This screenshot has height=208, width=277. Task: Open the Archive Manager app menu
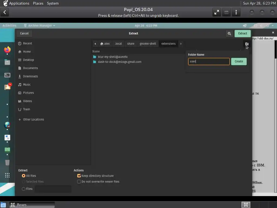tap(39, 25)
